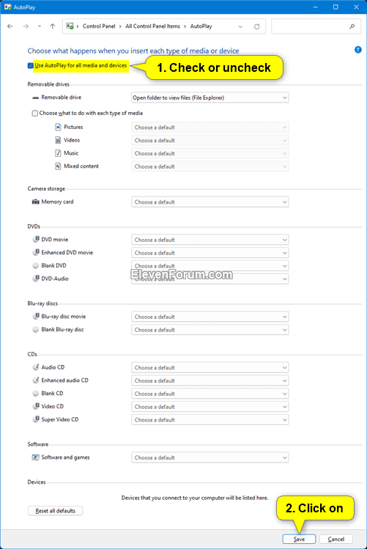Image resolution: width=367 pixels, height=549 pixels.
Task: Open the Blank Blu-ray disc dropdown
Action: point(210,330)
